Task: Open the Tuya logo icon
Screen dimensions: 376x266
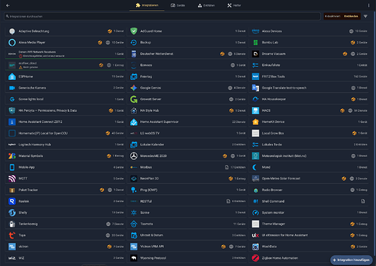Action: (x=12, y=235)
